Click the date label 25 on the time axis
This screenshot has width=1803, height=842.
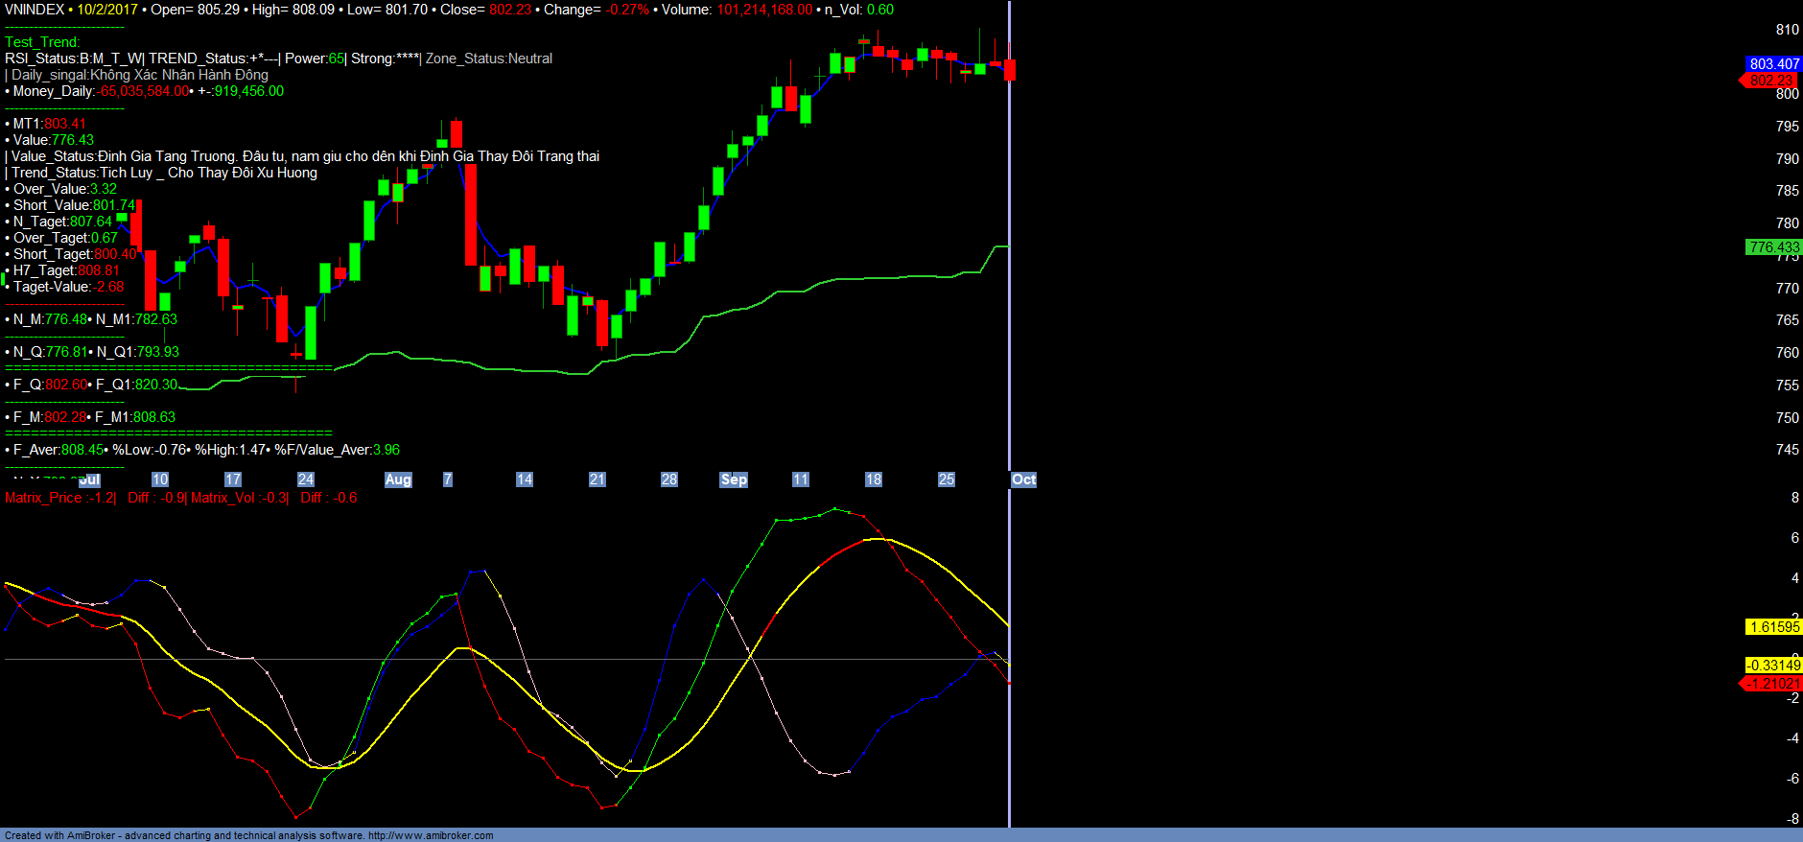pos(946,479)
